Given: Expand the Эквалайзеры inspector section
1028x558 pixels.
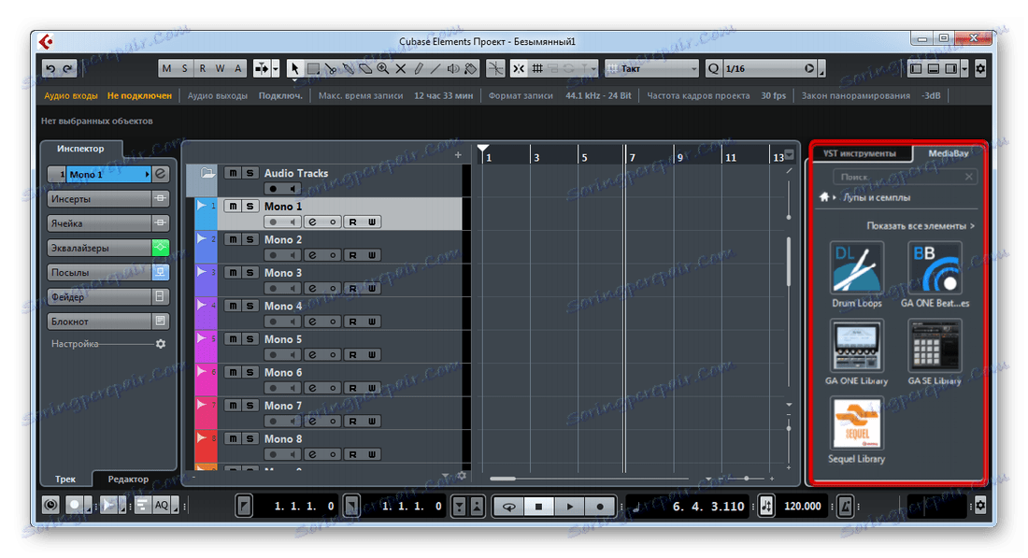Looking at the screenshot, I should click(100, 248).
